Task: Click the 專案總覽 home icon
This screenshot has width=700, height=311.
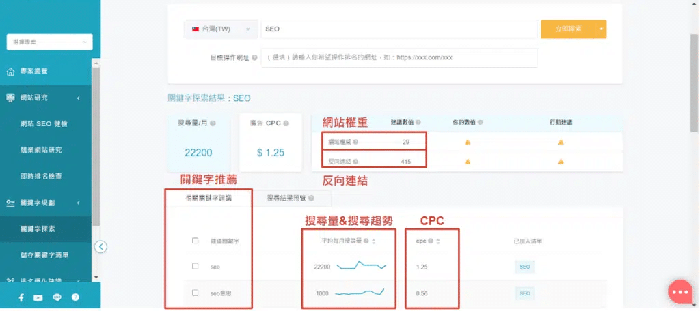Action: pos(10,72)
